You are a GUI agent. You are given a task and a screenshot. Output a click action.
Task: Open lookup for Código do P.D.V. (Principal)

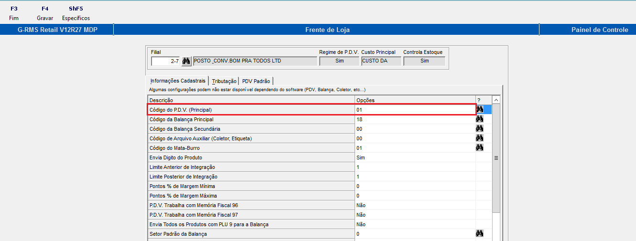tap(480, 110)
